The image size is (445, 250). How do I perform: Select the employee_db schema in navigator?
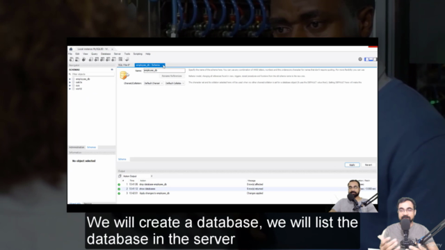coord(83,79)
